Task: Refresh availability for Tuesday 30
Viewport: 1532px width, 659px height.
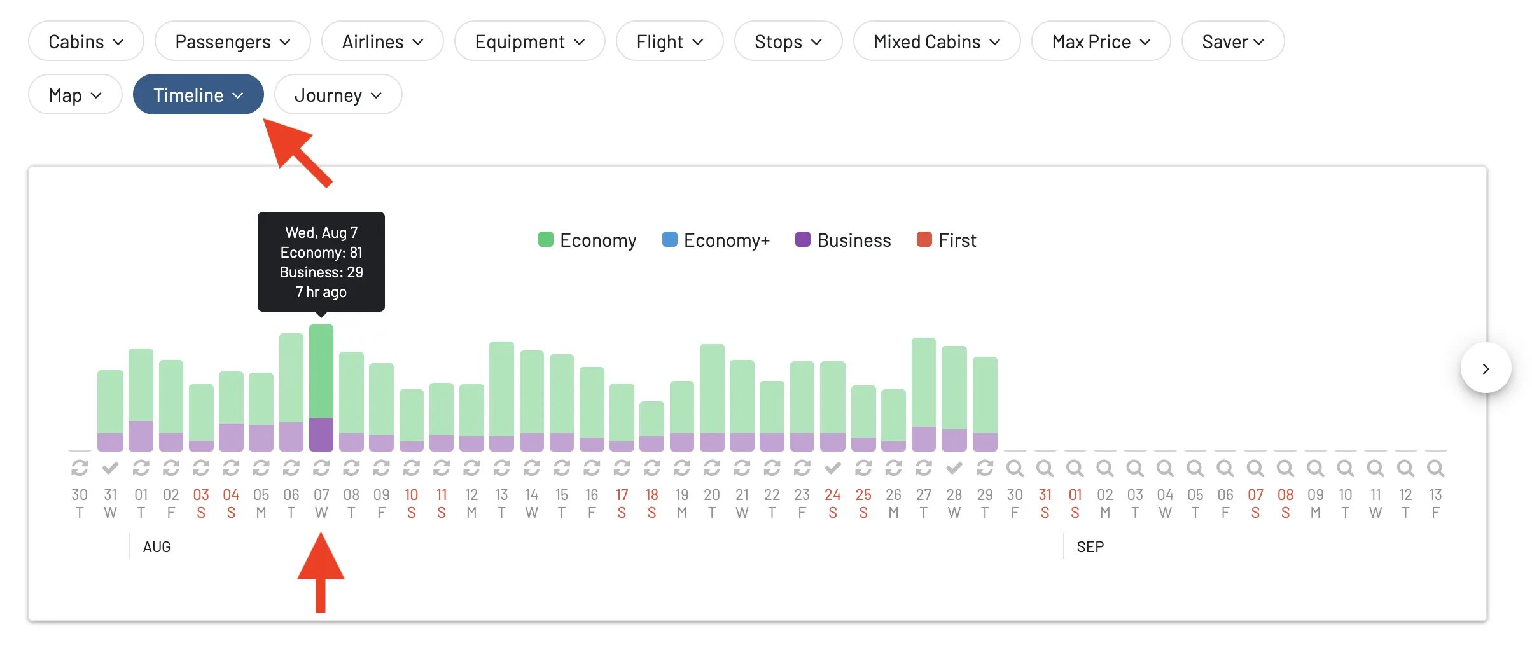Action: [x=80, y=468]
